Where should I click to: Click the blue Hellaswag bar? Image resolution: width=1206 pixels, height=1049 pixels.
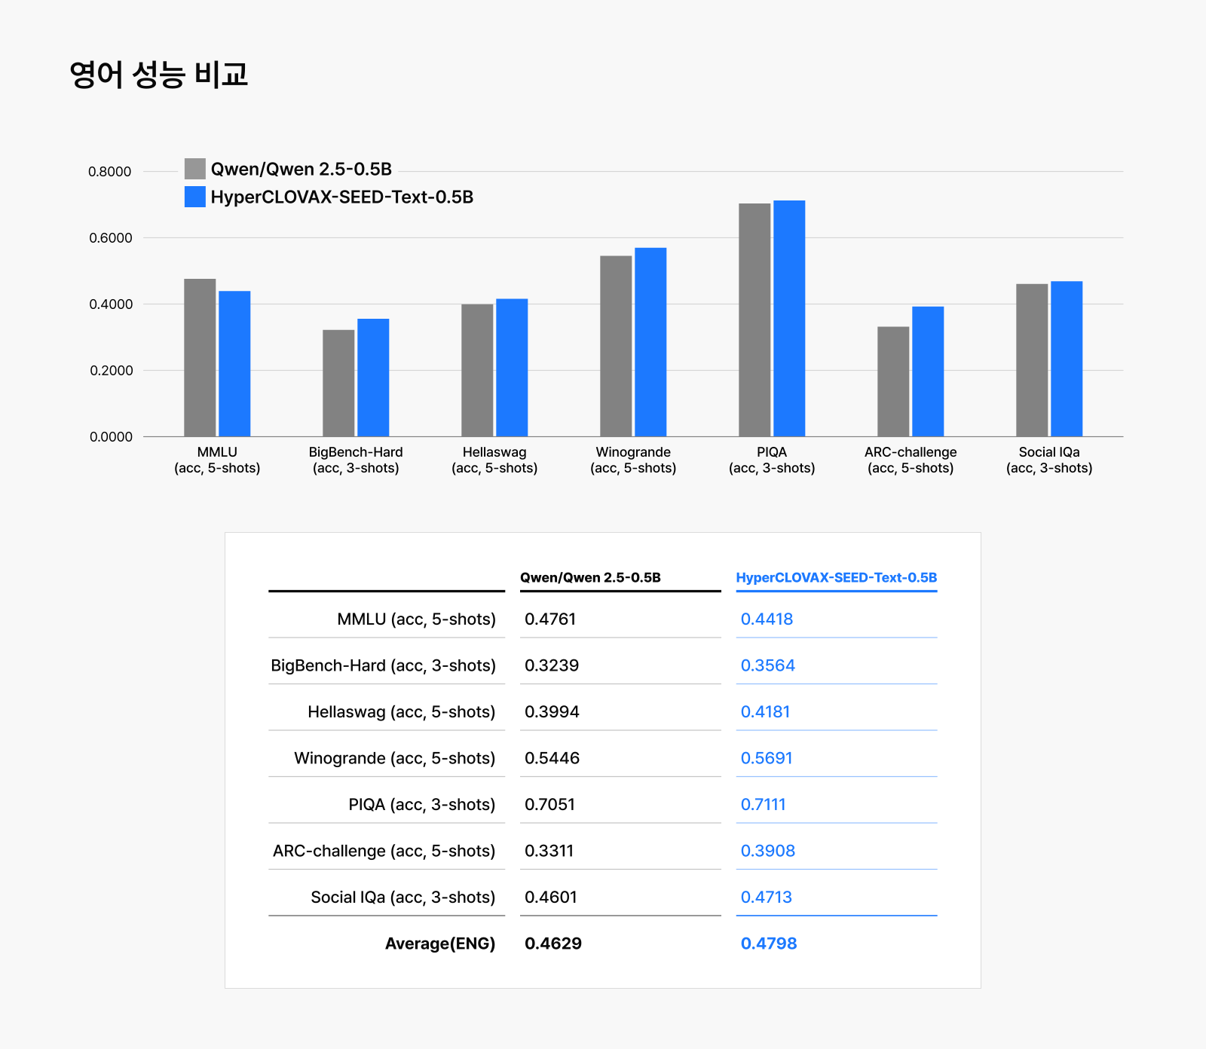tap(512, 368)
